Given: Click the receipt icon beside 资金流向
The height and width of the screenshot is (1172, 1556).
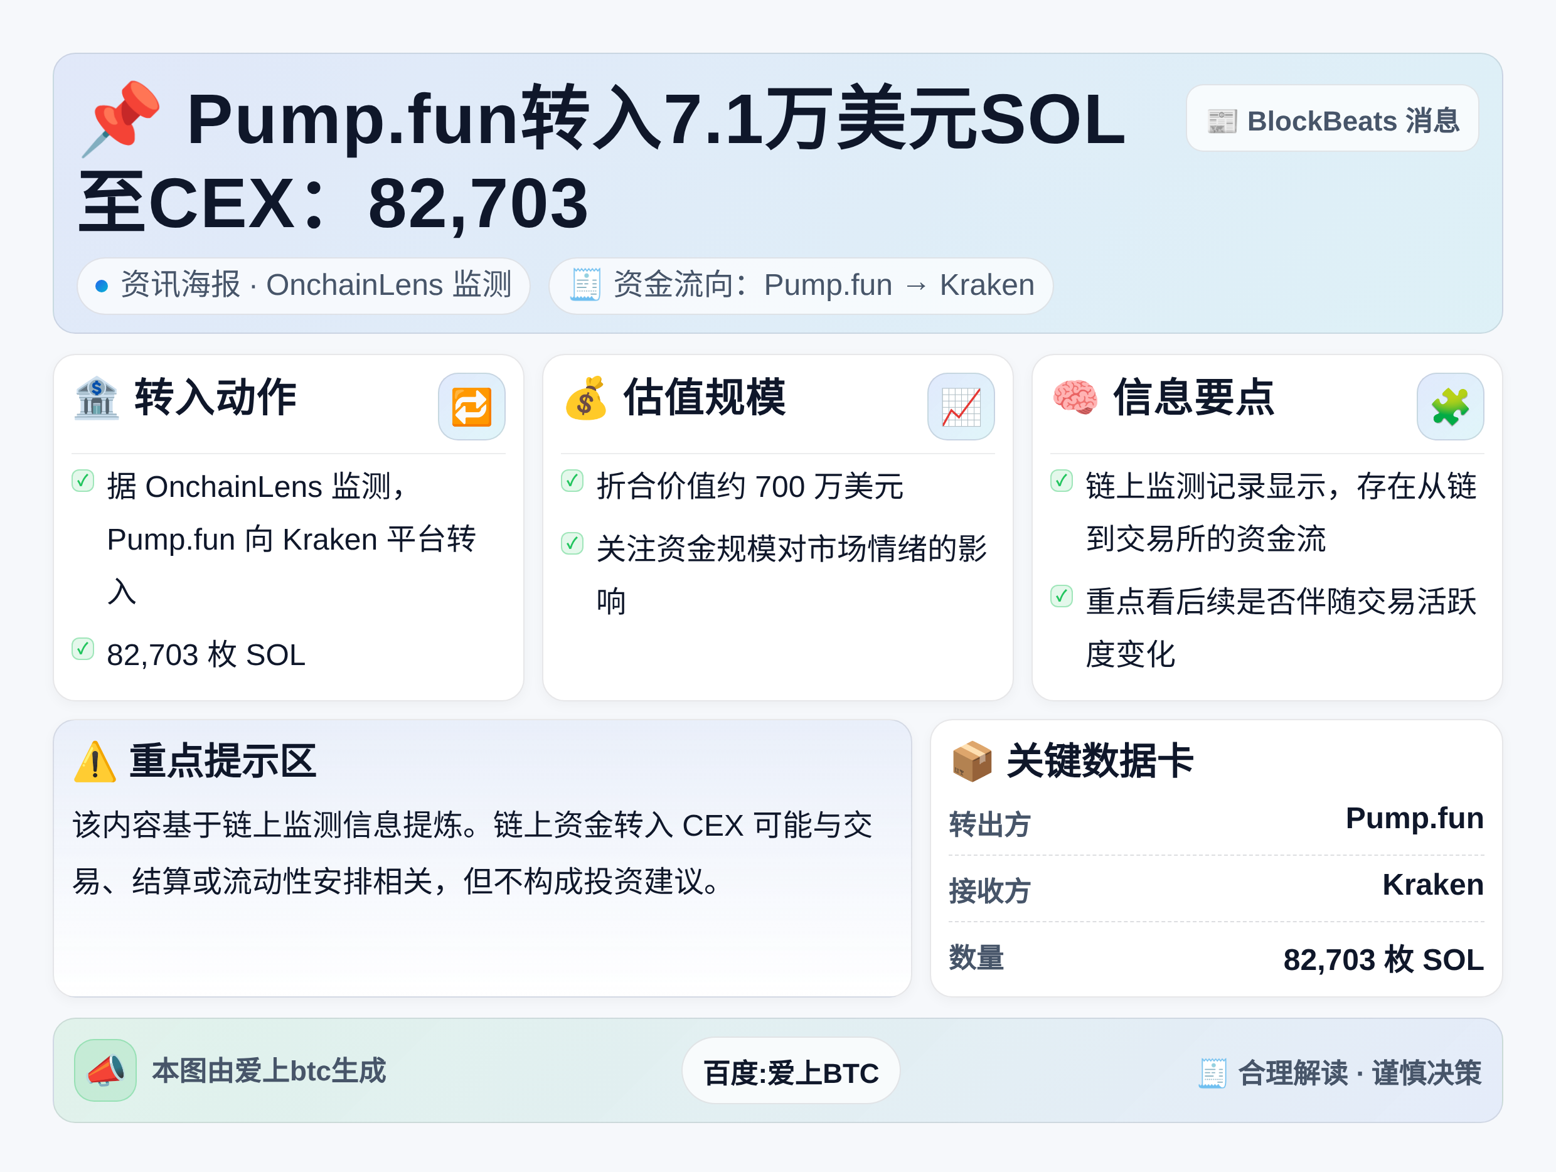Looking at the screenshot, I should click(585, 285).
